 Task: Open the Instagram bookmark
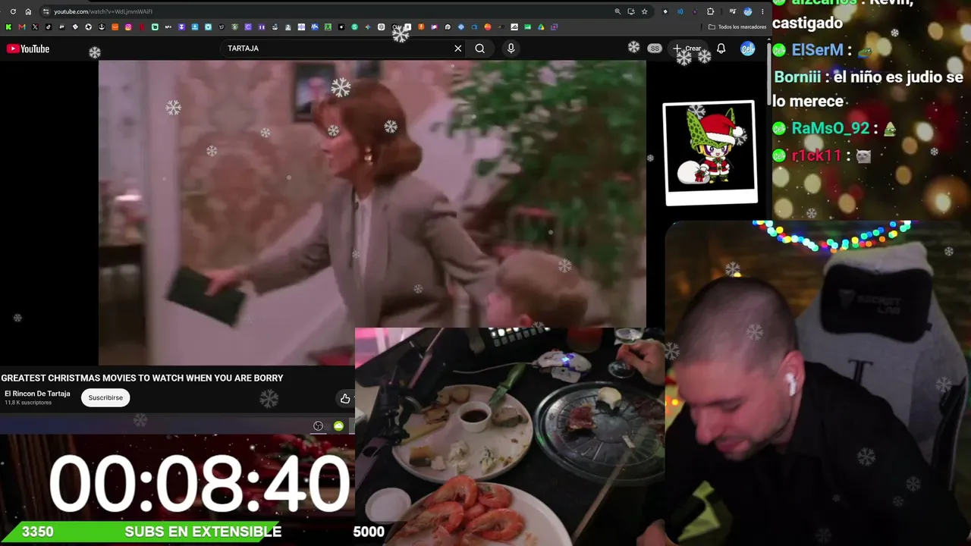click(128, 27)
